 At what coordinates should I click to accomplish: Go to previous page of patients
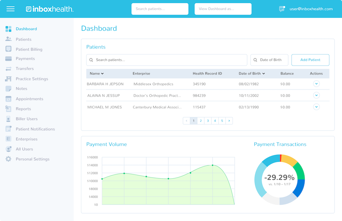coord(187,121)
